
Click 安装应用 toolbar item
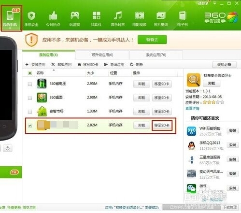35,65
